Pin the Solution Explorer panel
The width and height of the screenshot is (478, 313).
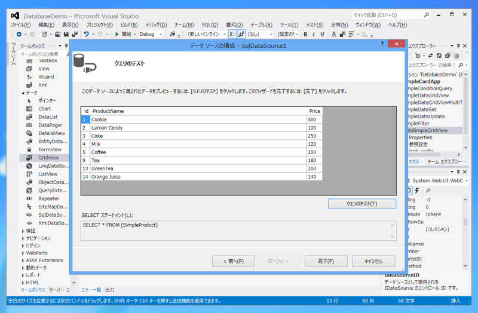[x=458, y=46]
